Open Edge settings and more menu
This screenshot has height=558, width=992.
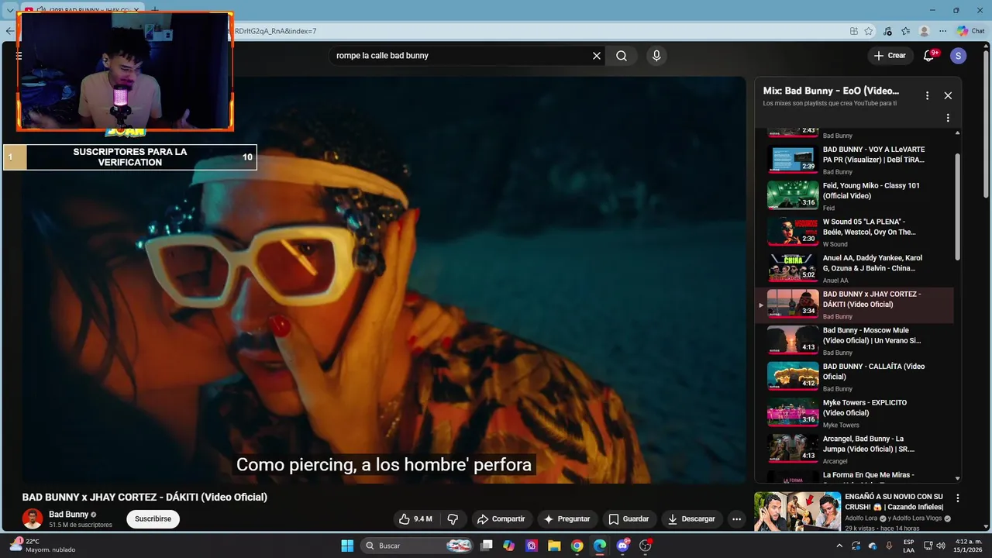942,31
